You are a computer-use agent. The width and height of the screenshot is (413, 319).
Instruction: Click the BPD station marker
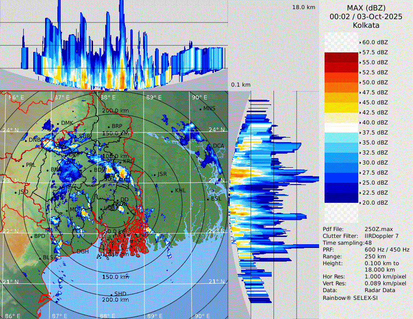click(x=31, y=237)
